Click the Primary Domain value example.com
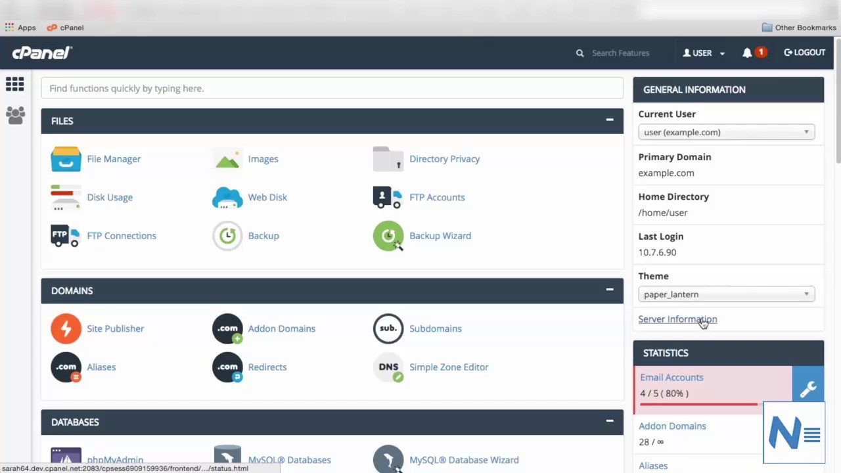This screenshot has height=473, width=841. coord(666,173)
